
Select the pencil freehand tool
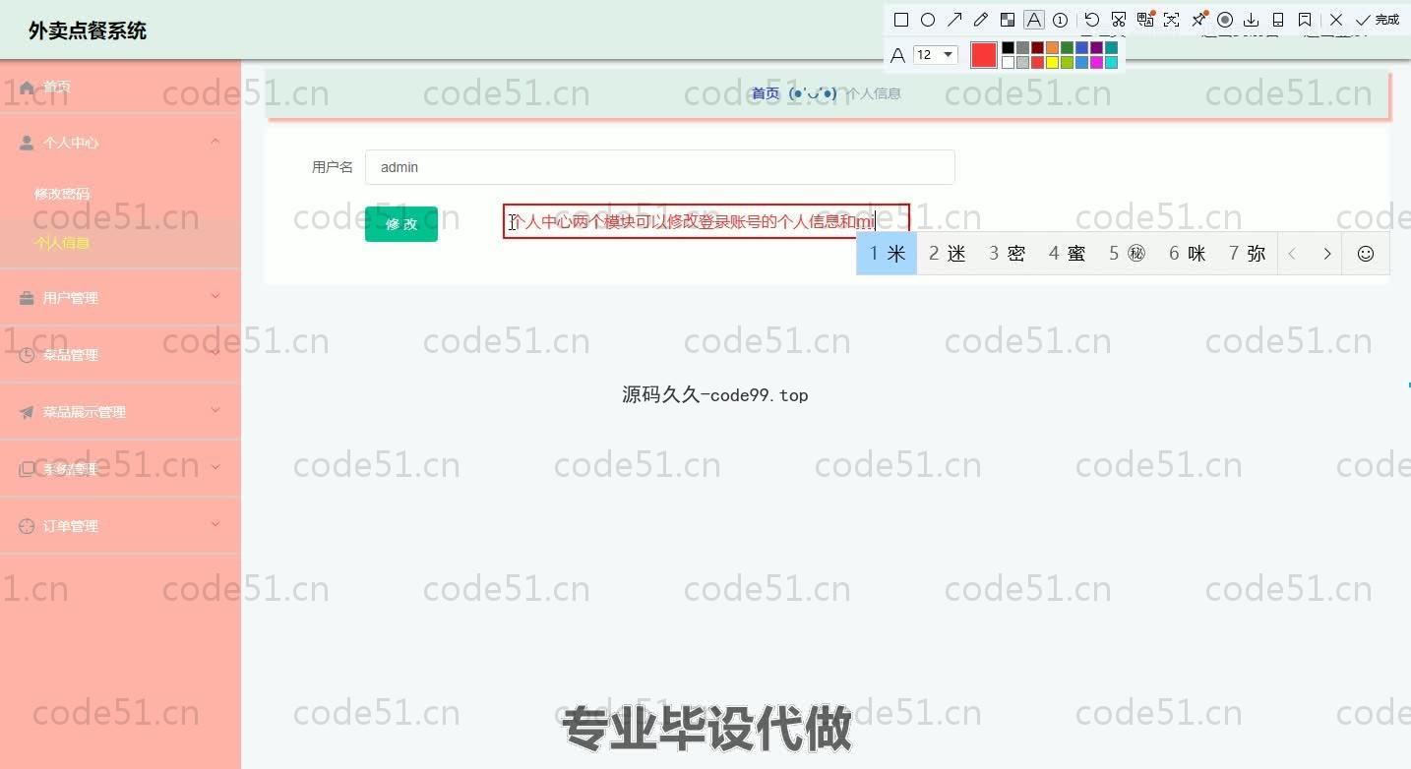pyautogui.click(x=981, y=20)
